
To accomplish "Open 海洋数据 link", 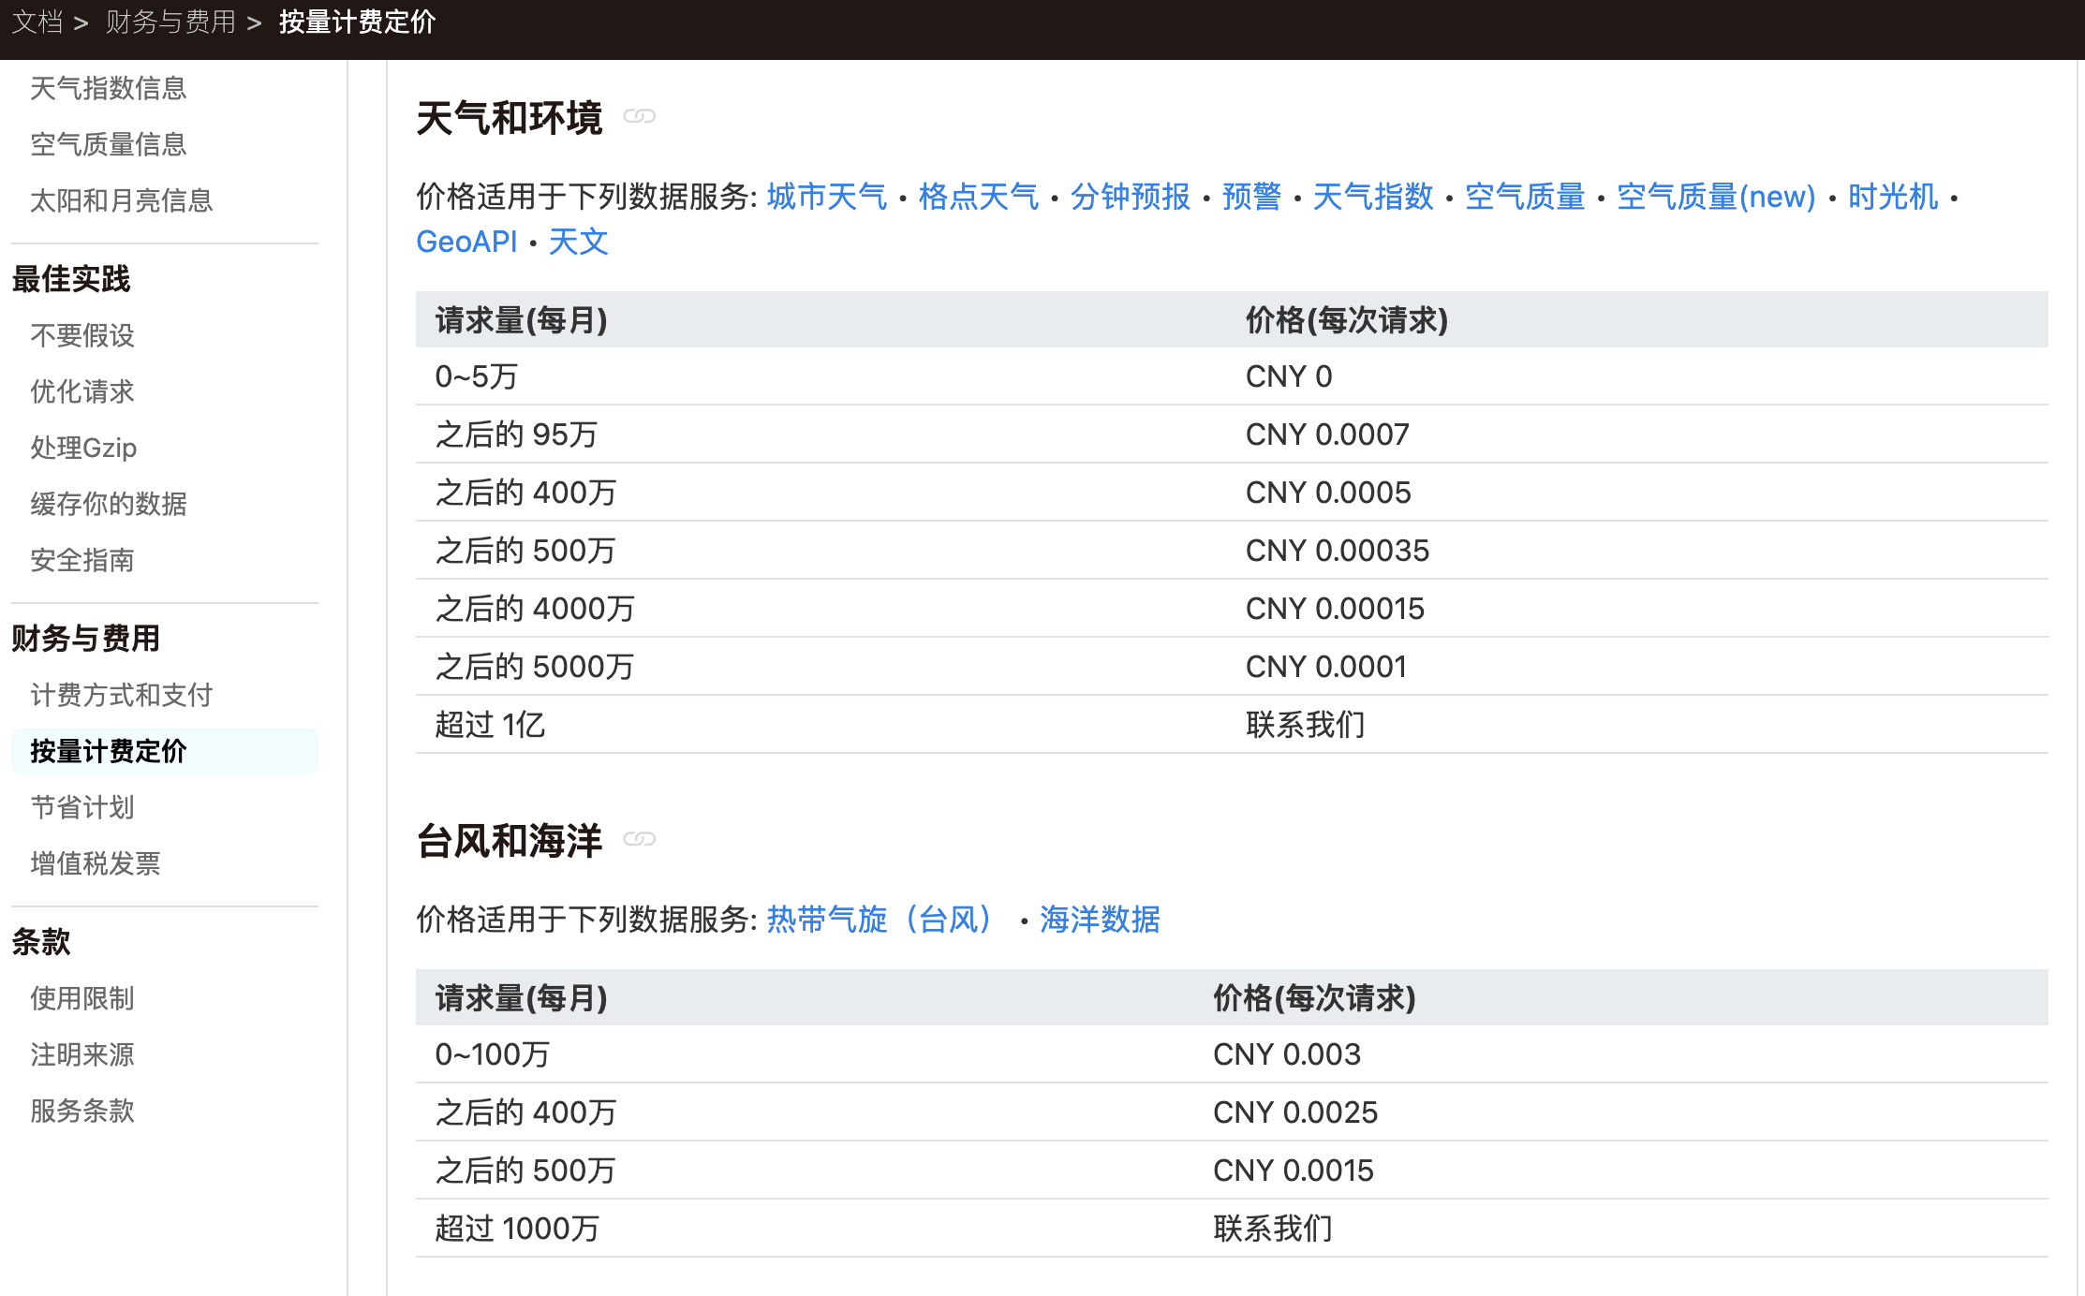I will coord(1100,920).
